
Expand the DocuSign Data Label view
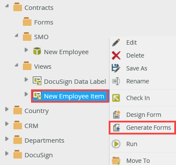[26, 79]
